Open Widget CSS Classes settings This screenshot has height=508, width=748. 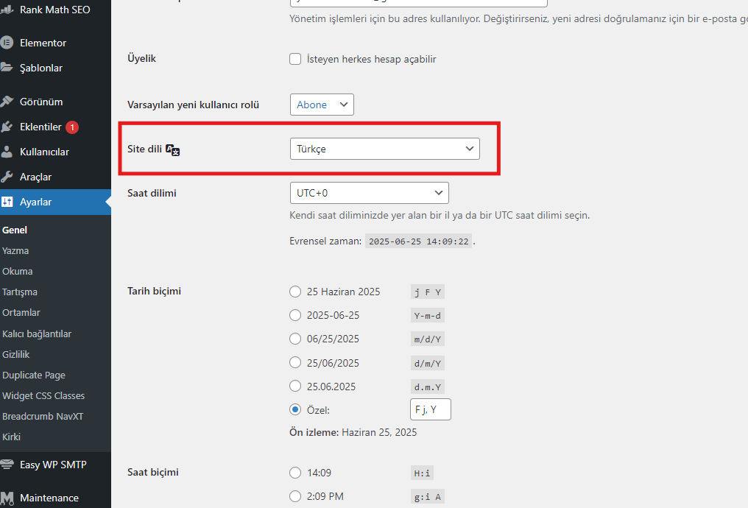43,395
